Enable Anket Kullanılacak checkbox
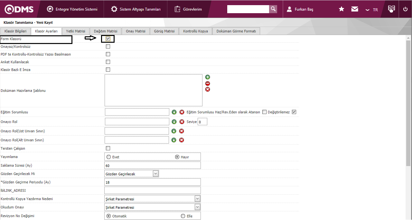 [108, 62]
